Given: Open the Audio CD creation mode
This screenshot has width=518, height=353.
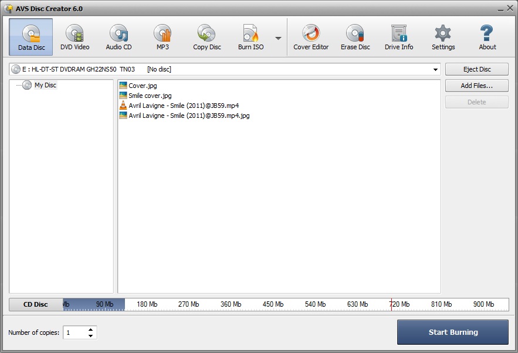Looking at the screenshot, I should (x=119, y=36).
